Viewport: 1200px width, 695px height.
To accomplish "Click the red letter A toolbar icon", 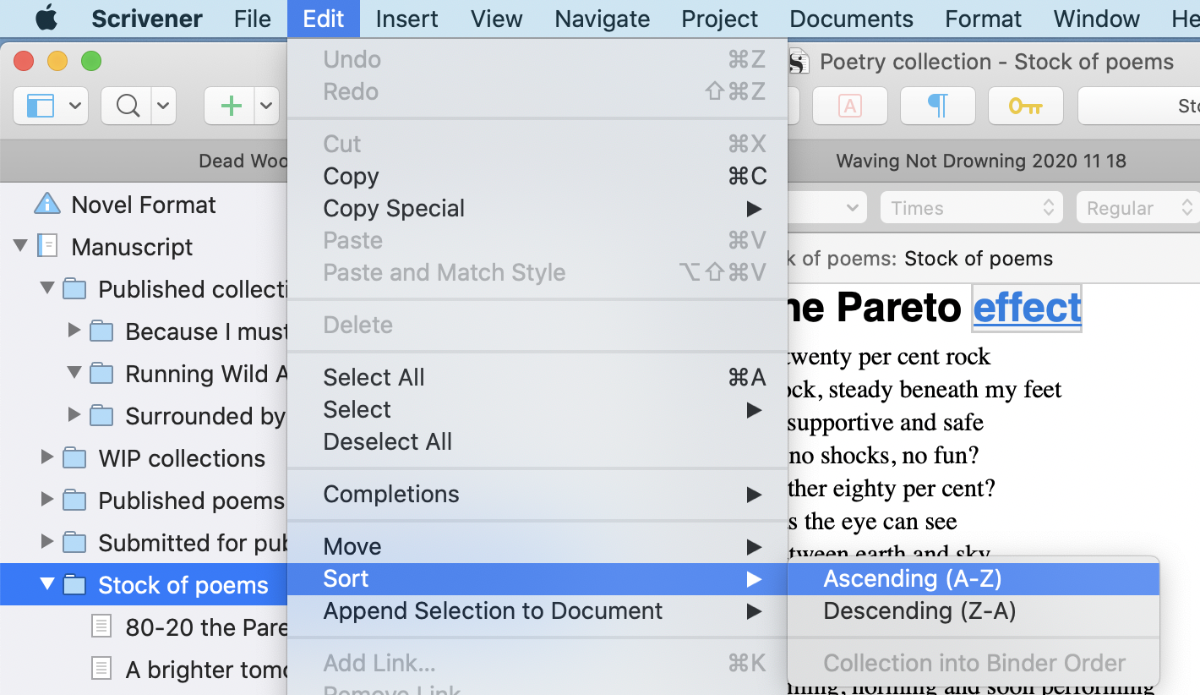I will [850, 106].
